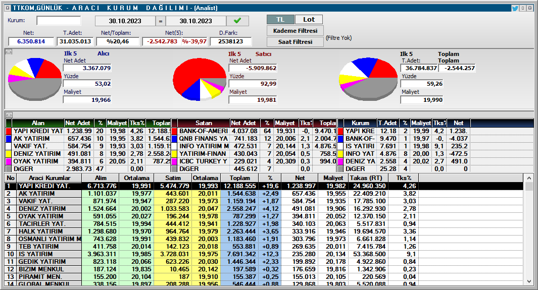
Task: Click the equals button between dates
Action: click(161, 21)
